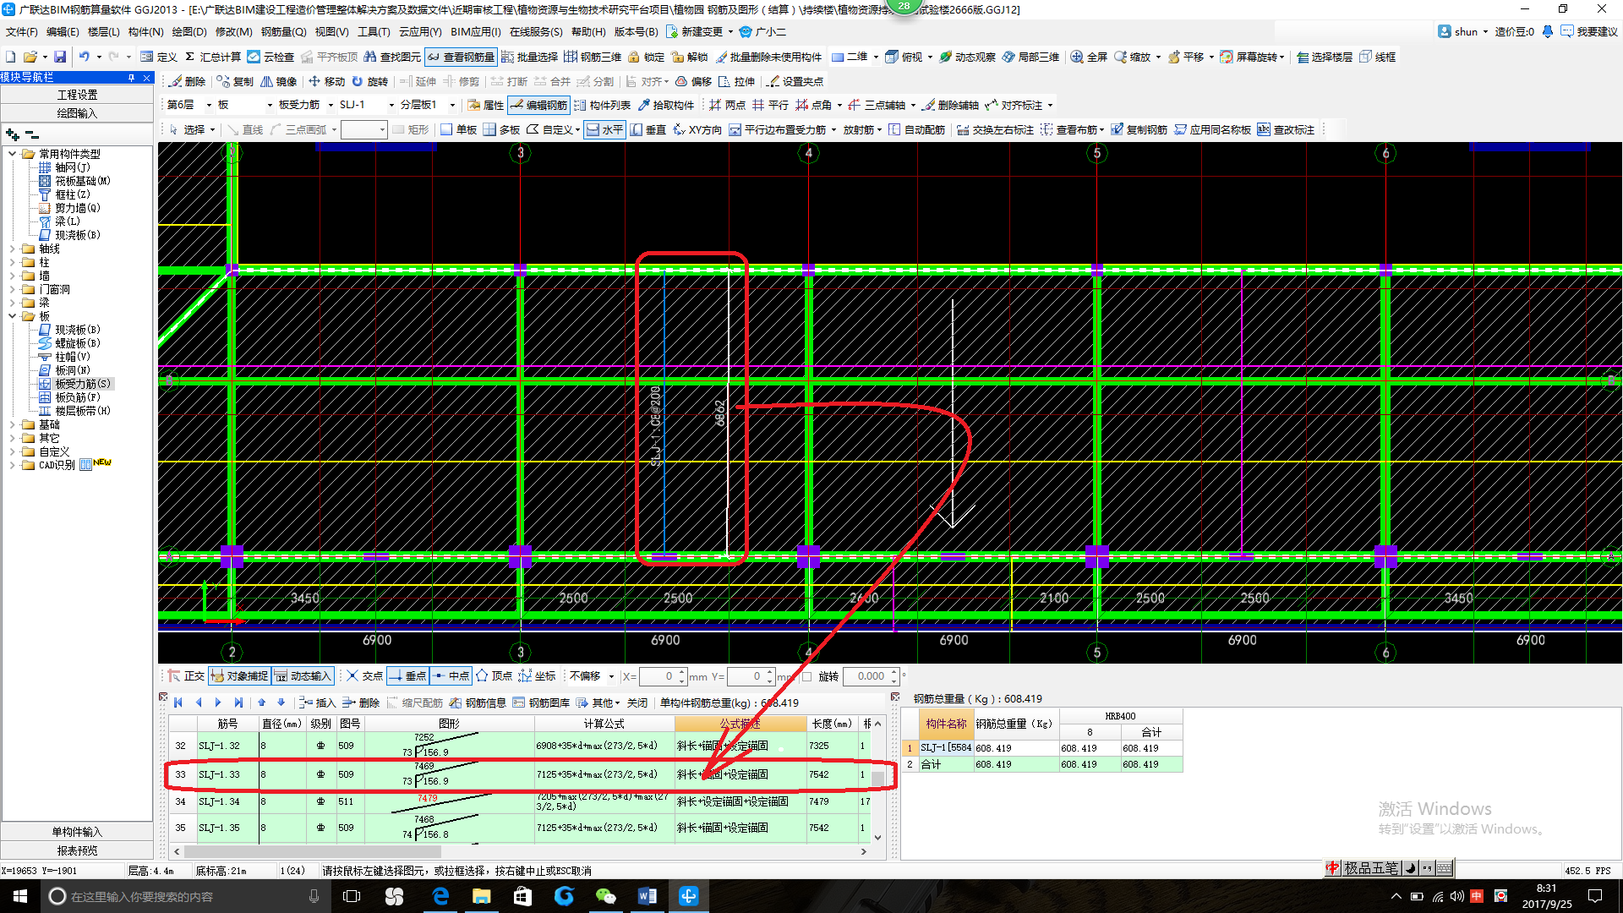Toggle 垂点 perpendicular snap
This screenshot has height=913, width=1623.
click(407, 676)
